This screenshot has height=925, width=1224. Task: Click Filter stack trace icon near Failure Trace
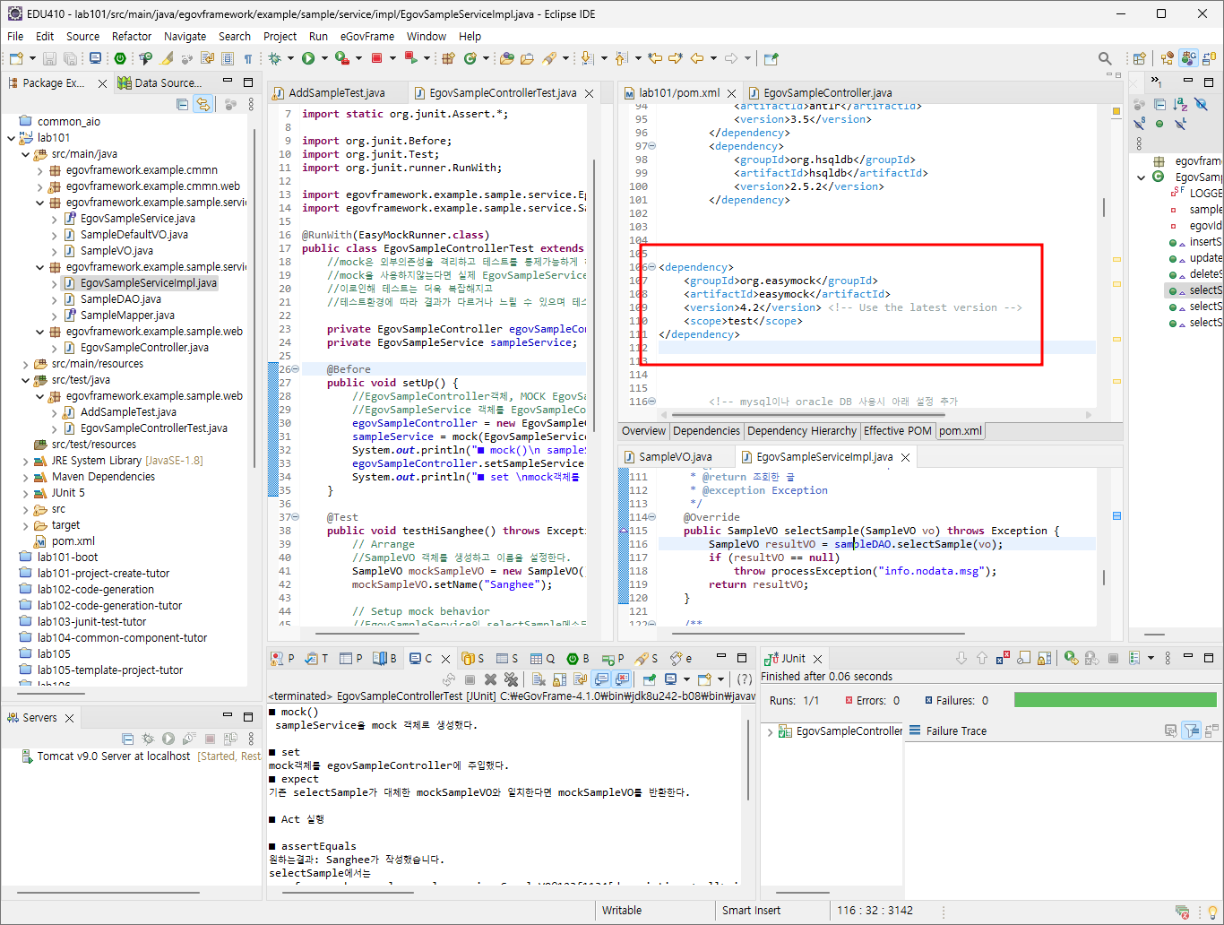pyautogui.click(x=1191, y=730)
